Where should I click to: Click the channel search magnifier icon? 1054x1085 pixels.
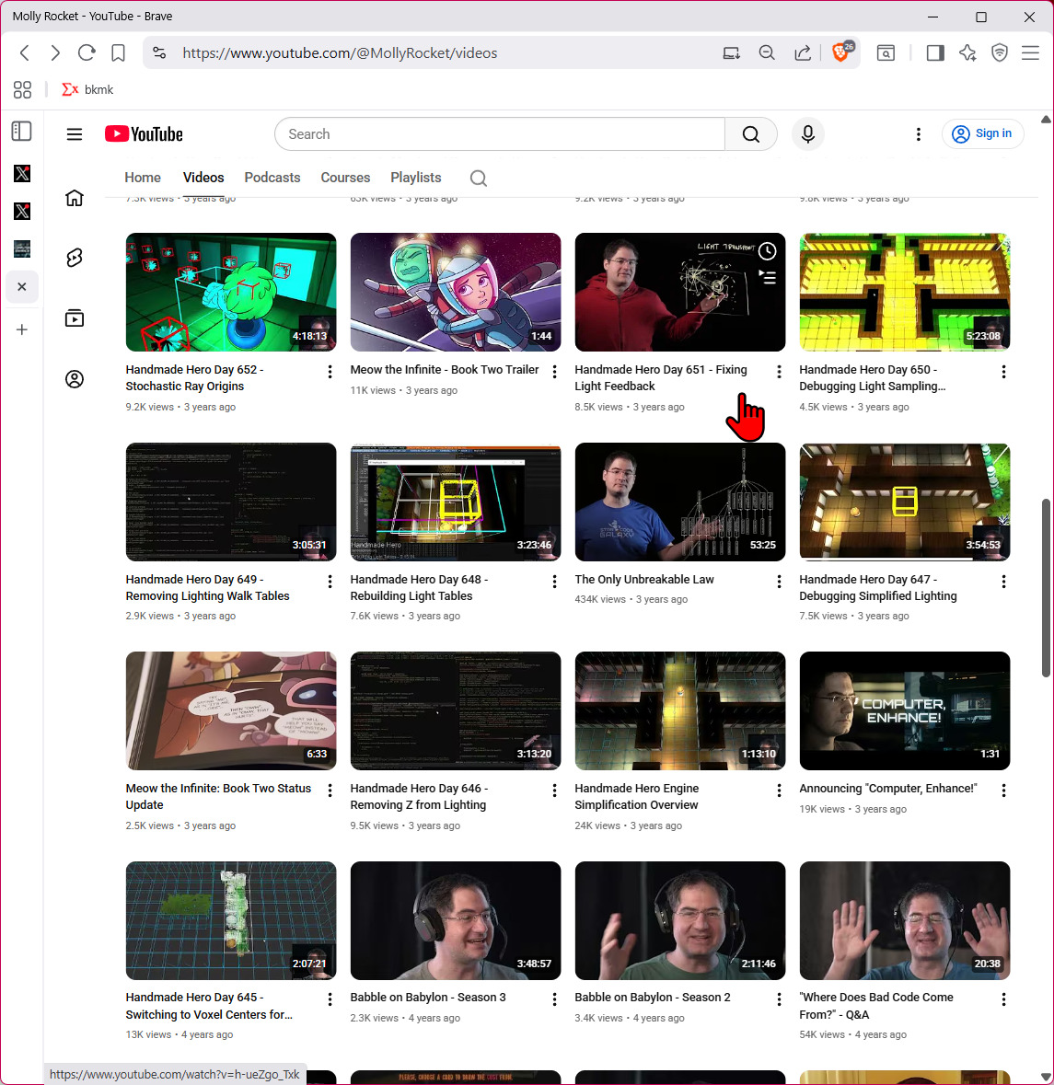pos(478,179)
